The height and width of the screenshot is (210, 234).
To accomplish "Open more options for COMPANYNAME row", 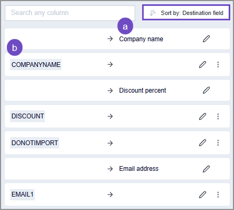I will 218,64.
